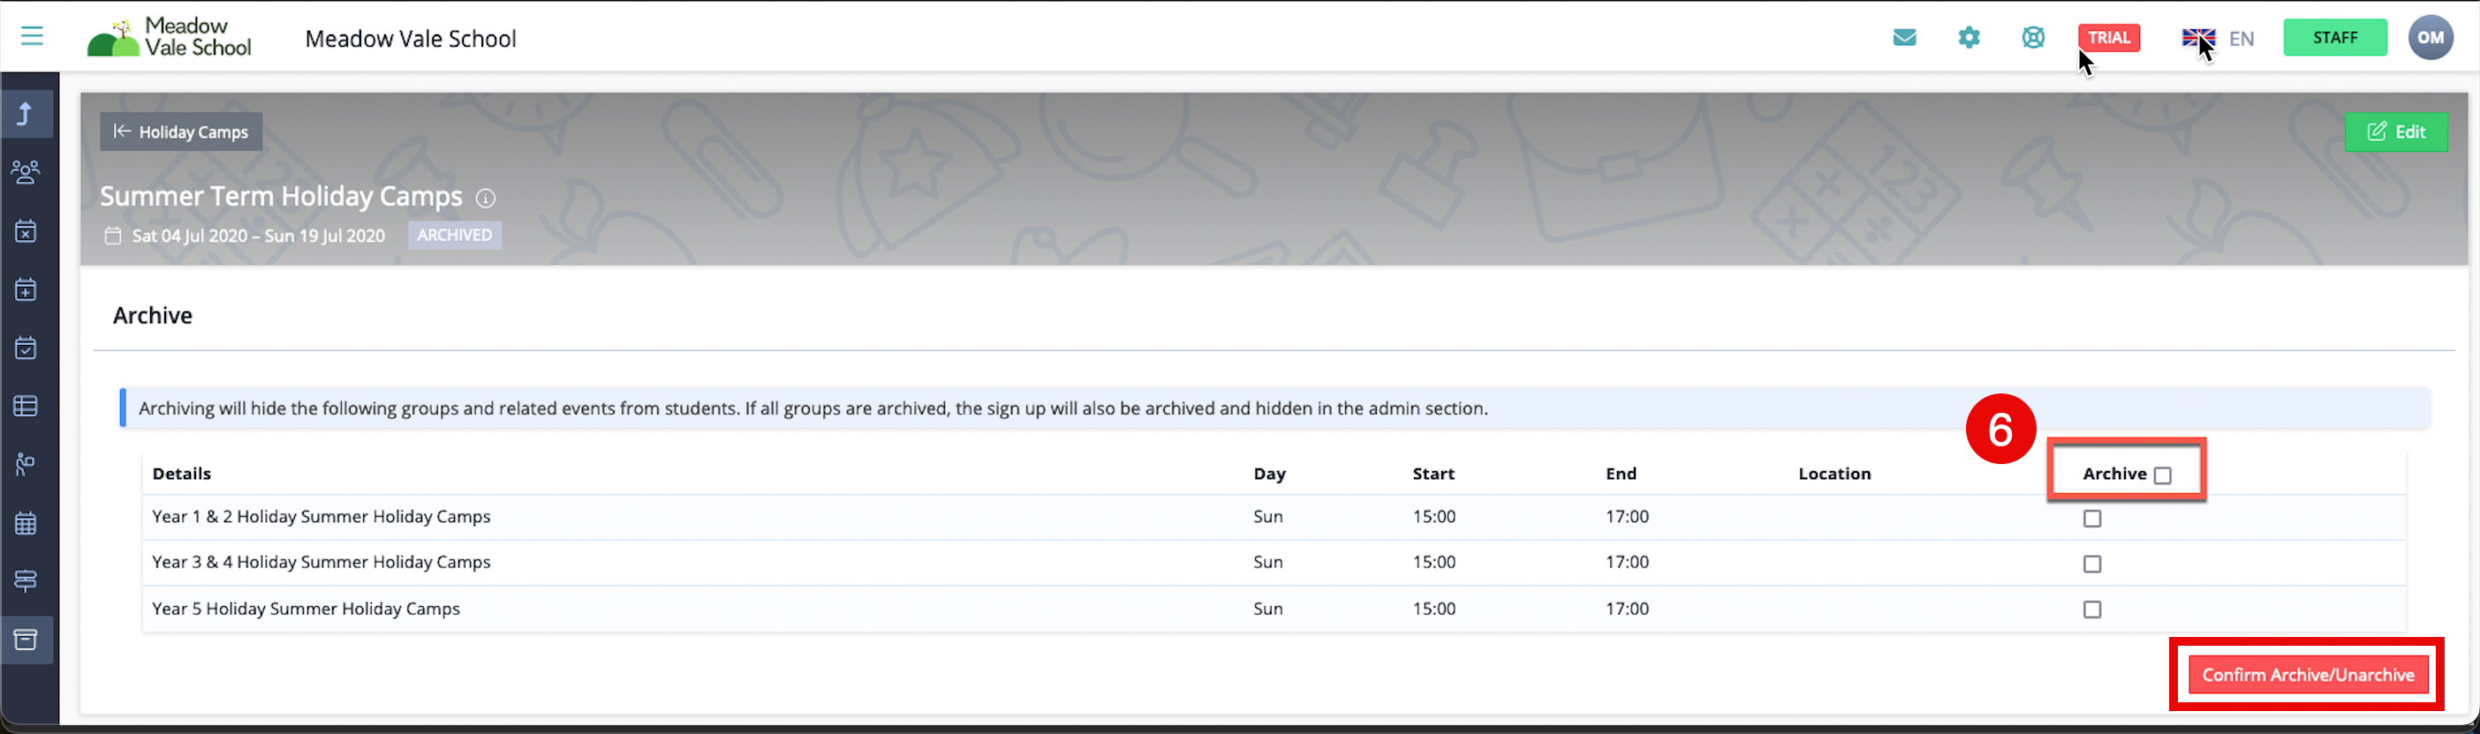Click the help lifebuoy icon
The width and height of the screenshot is (2480, 734).
coord(2032,38)
